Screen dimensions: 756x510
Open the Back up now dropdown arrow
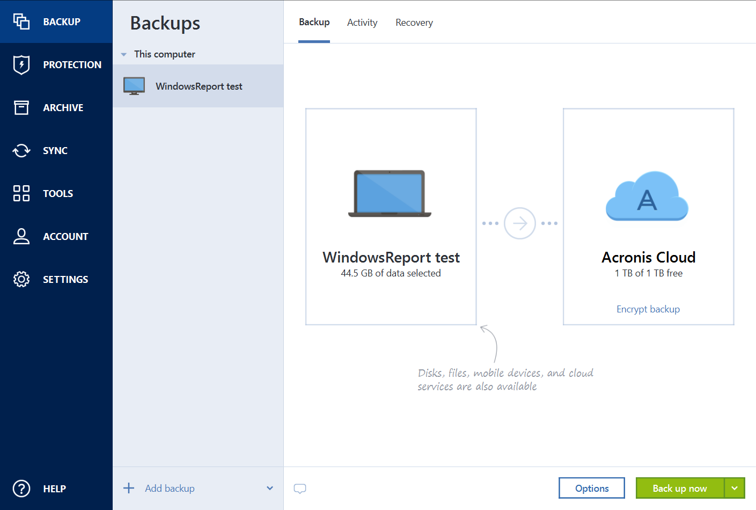(x=735, y=488)
